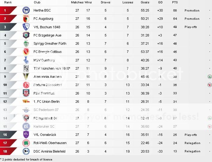Viewport: 212px width, 162px height.
Task: Select the SC Paderborn 07 row
Action: pyautogui.click(x=106, y=110)
